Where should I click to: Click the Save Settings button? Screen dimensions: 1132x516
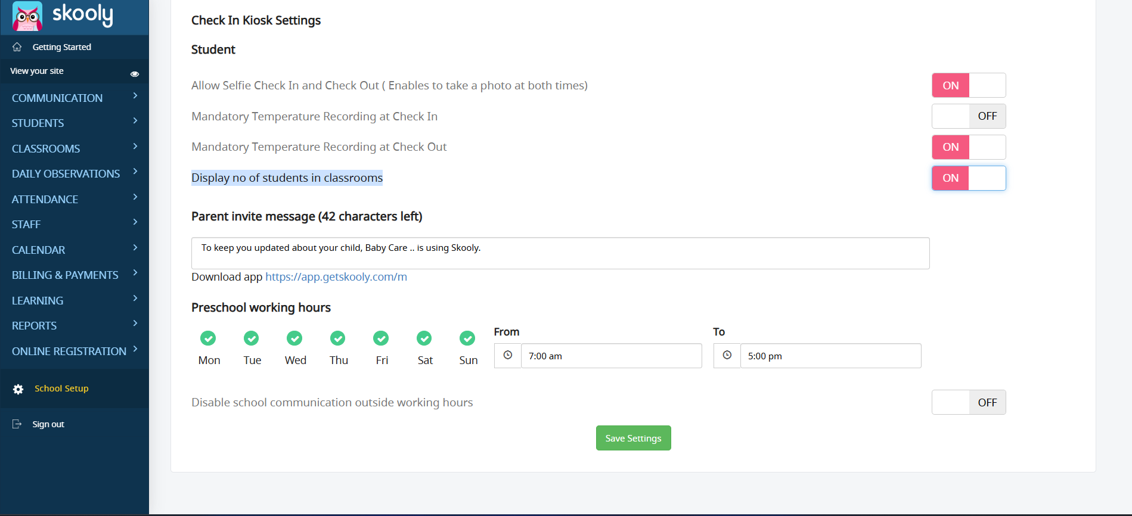(x=633, y=438)
